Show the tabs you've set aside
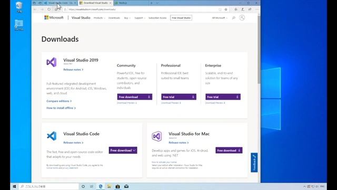 [34, 3]
